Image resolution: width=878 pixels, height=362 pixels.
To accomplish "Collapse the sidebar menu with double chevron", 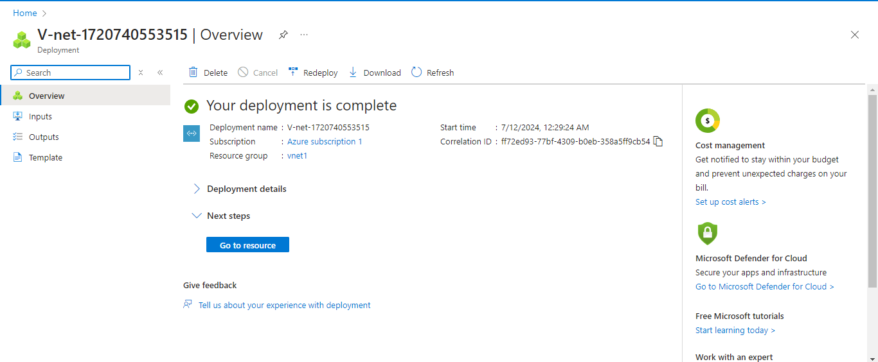I will point(160,73).
